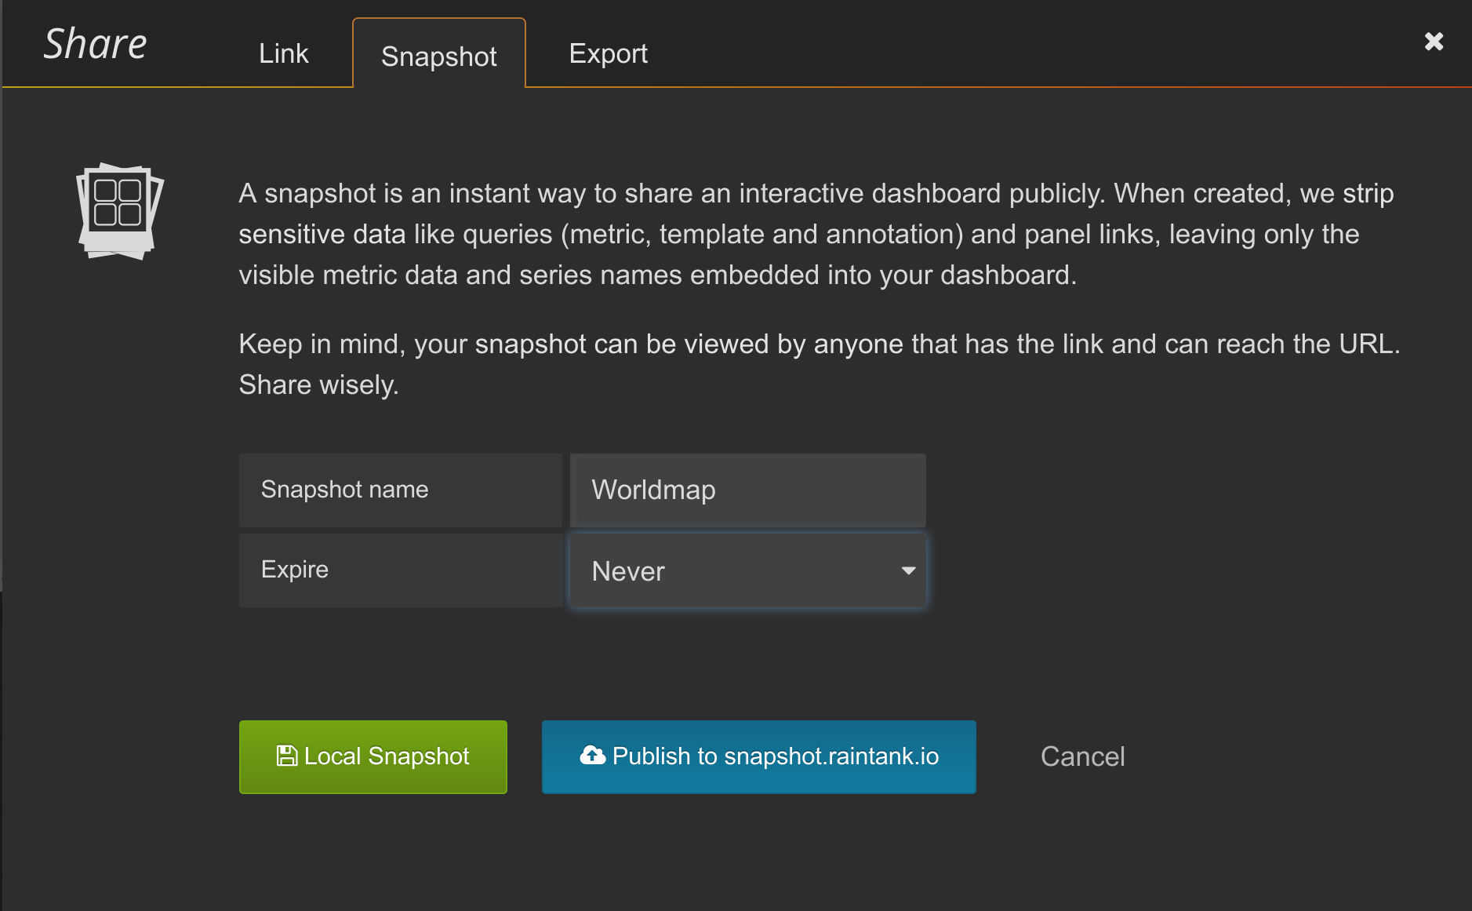
Task: Cancel the snapshot creation
Action: click(x=1082, y=756)
